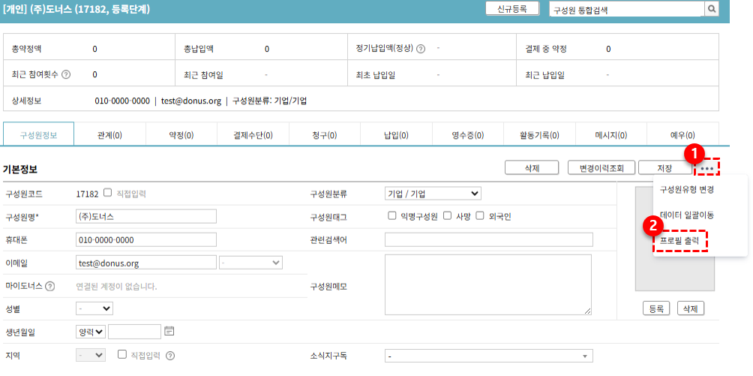Viewport: 753px width, 376px height.
Task: Click the 삭제 button under photo
Action: pos(691,308)
